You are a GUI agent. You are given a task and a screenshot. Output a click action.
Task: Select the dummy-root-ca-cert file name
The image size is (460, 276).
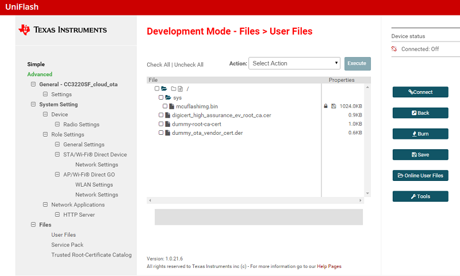coord(197,124)
